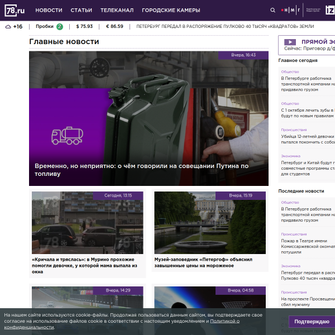
Task: Open the search magnifier icon
Action: tap(272, 10)
